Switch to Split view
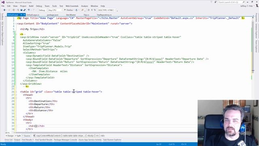This screenshot has height=146, width=259. [x=18, y=136]
